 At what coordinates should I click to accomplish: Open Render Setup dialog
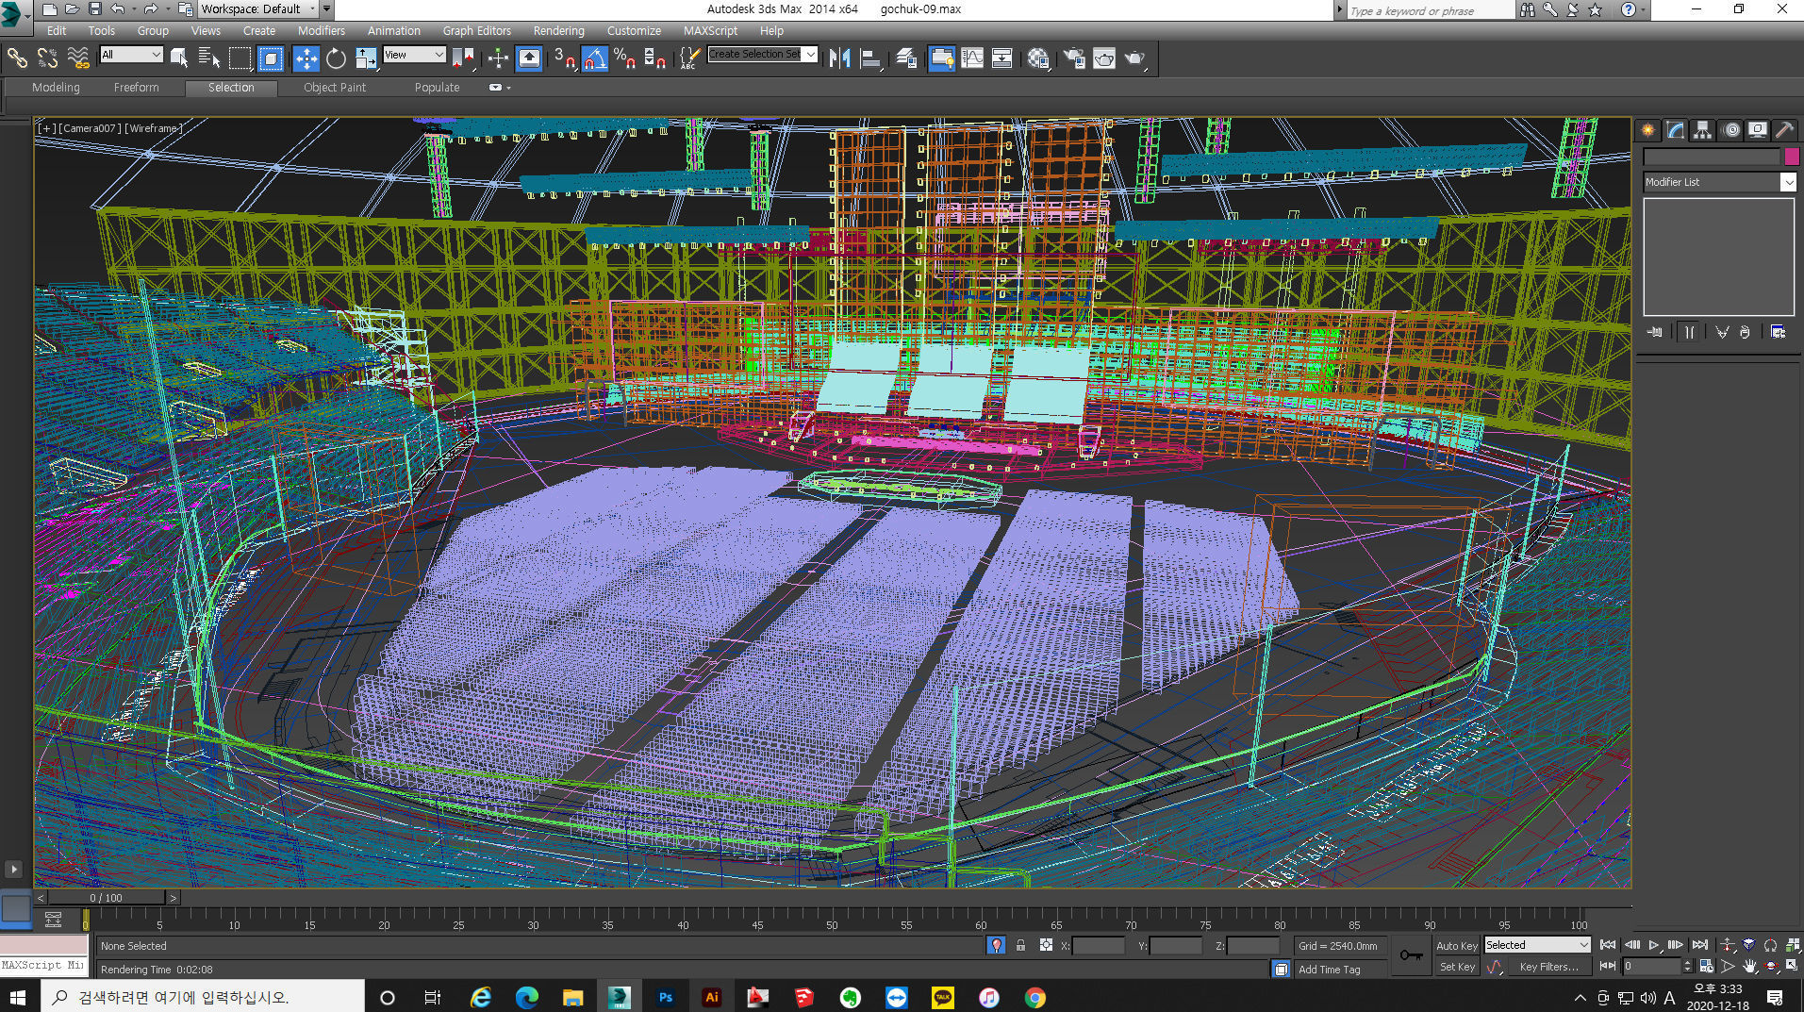[x=1073, y=58]
